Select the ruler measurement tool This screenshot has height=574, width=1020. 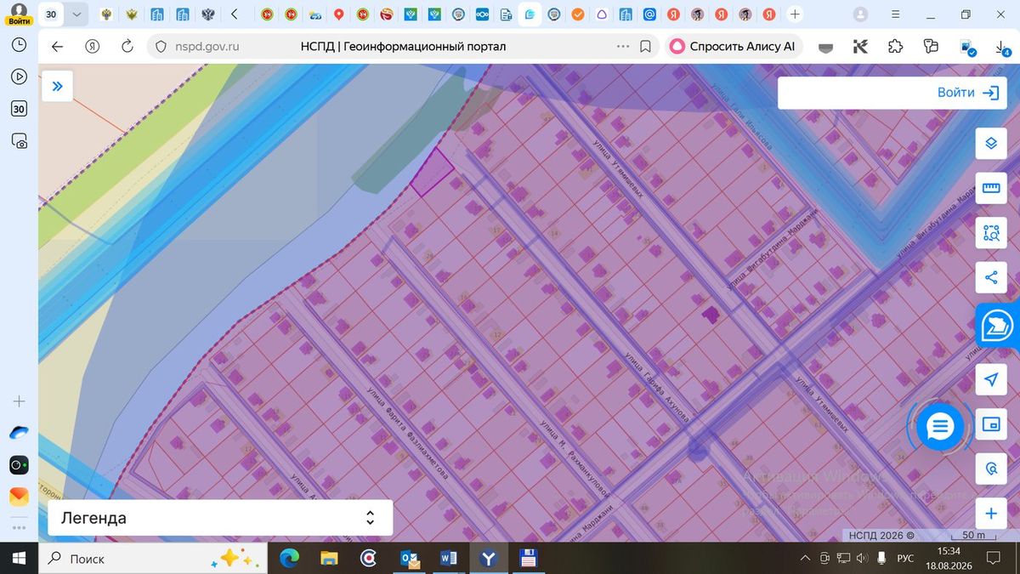click(x=990, y=188)
